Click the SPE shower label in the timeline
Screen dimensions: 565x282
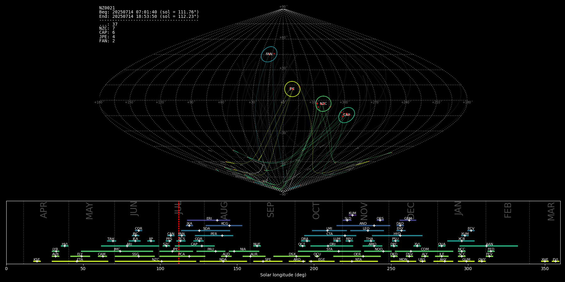[268, 260]
